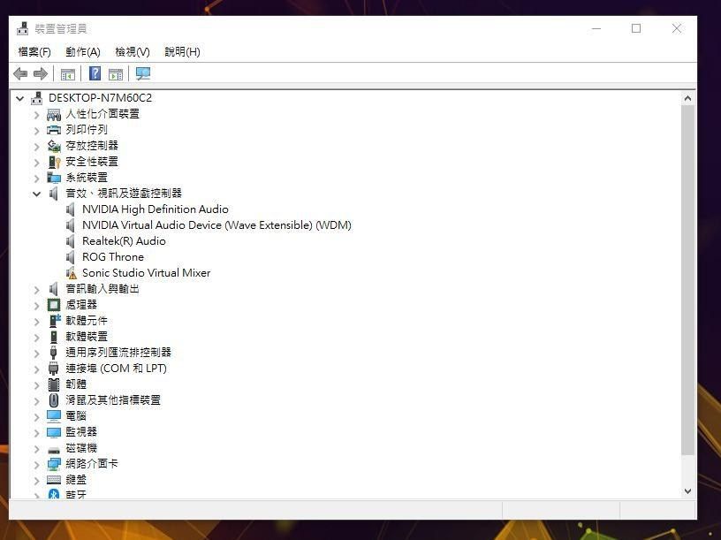Open Help using the toolbar question mark icon
This screenshot has height=540, width=721.
pyautogui.click(x=94, y=73)
